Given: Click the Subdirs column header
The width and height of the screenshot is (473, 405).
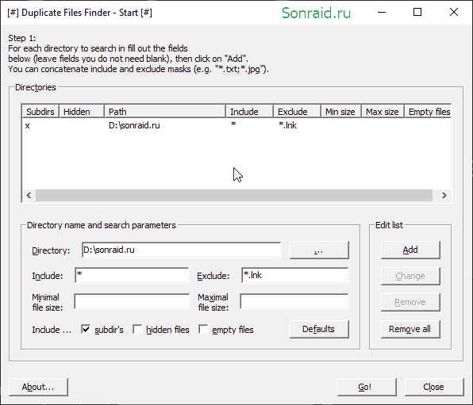Looking at the screenshot, I should (x=40, y=112).
